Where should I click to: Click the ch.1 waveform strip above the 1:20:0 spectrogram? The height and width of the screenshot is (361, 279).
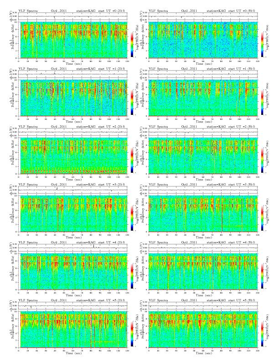[x=73, y=74]
